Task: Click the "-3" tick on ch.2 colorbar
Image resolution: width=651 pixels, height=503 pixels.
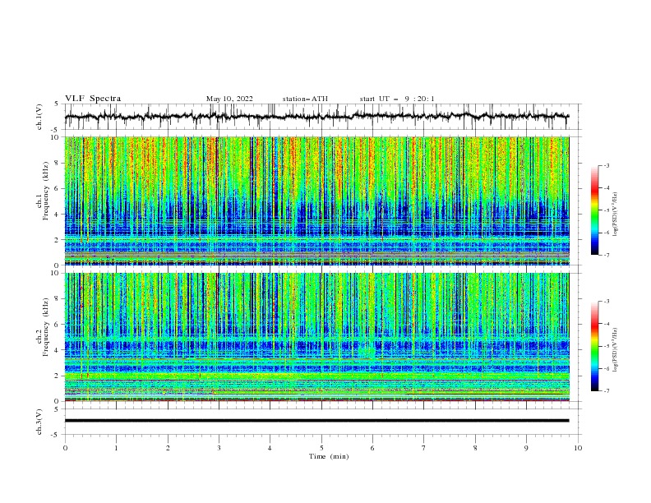Action: (x=606, y=302)
